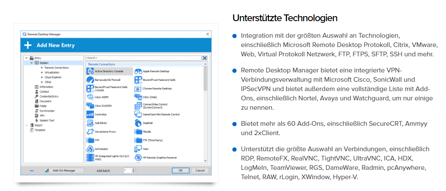Select the FTP (Third Party) icon
Screen dimensions: 446x191
[138, 140]
